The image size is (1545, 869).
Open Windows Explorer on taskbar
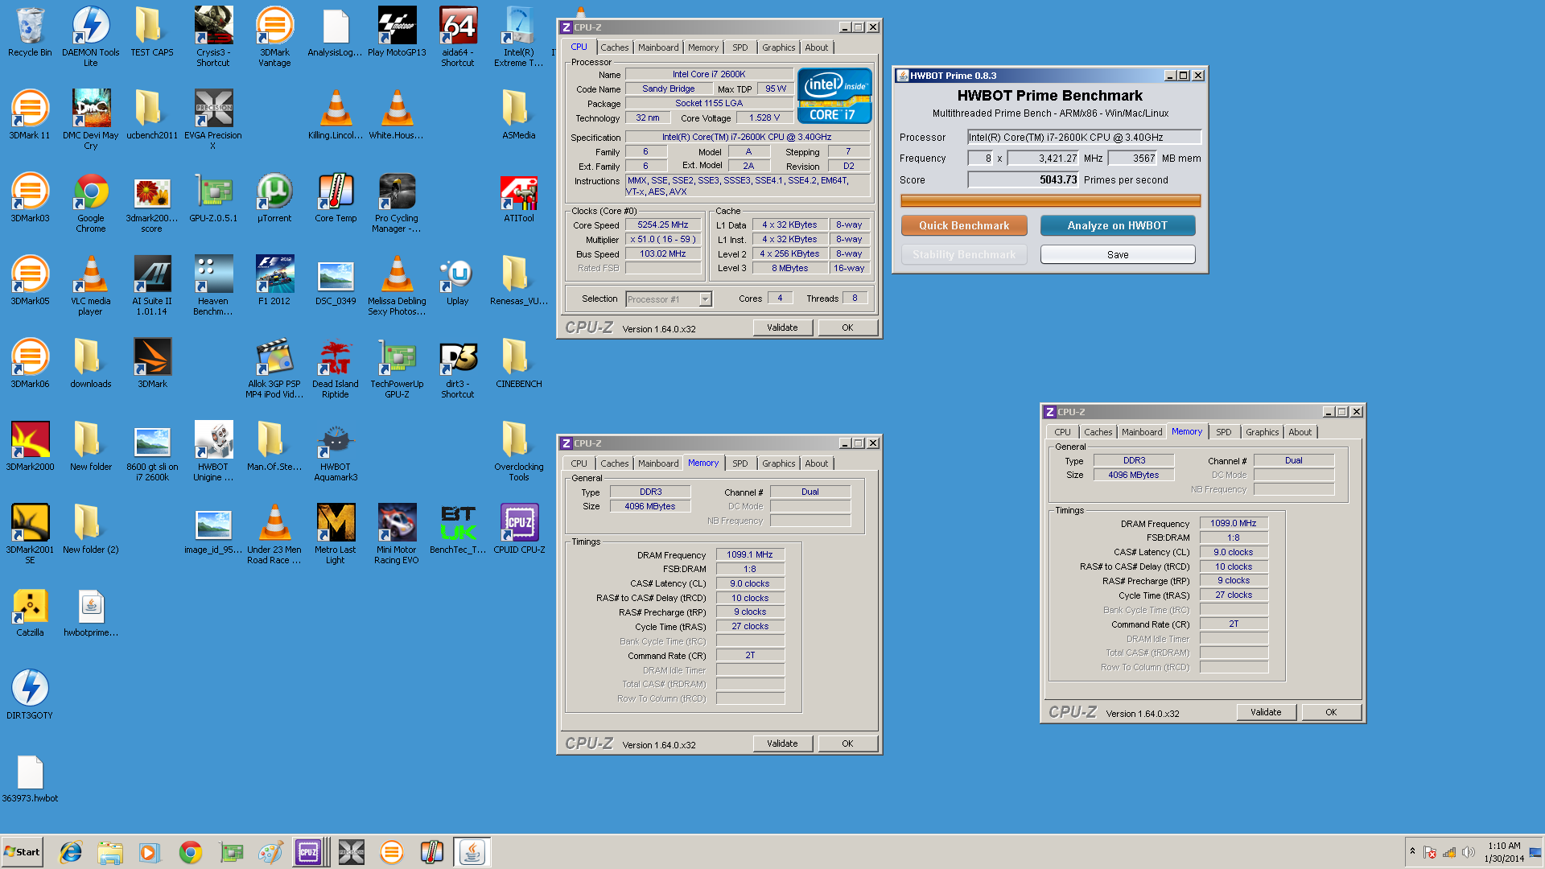tap(110, 852)
